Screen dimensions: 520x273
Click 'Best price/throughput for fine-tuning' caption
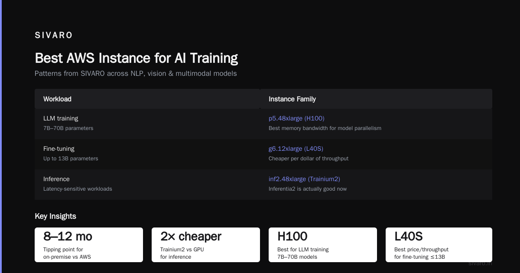421,253
